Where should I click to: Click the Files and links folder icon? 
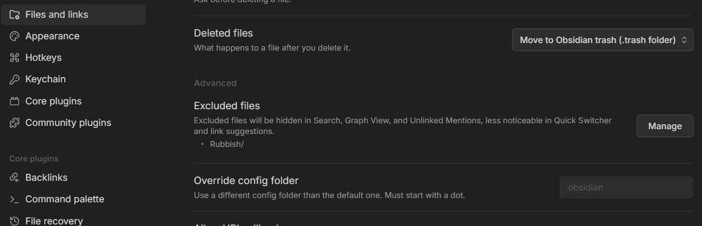click(x=15, y=15)
